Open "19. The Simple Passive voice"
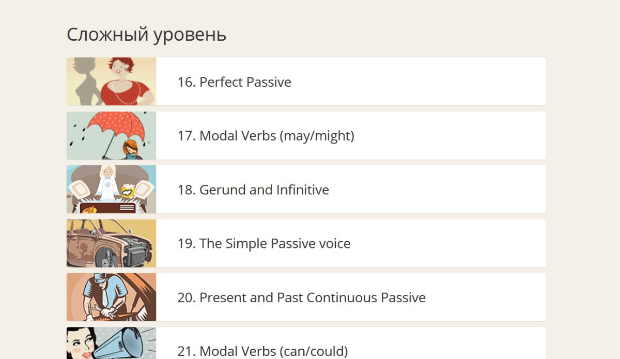The width and height of the screenshot is (620, 359). pyautogui.click(x=263, y=243)
